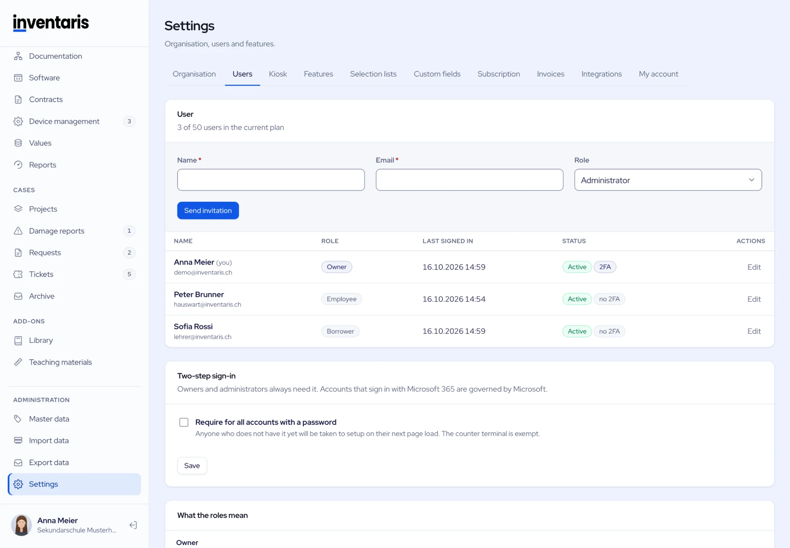Image resolution: width=790 pixels, height=548 pixels.
Task: Go to the Features tab
Action: click(318, 74)
